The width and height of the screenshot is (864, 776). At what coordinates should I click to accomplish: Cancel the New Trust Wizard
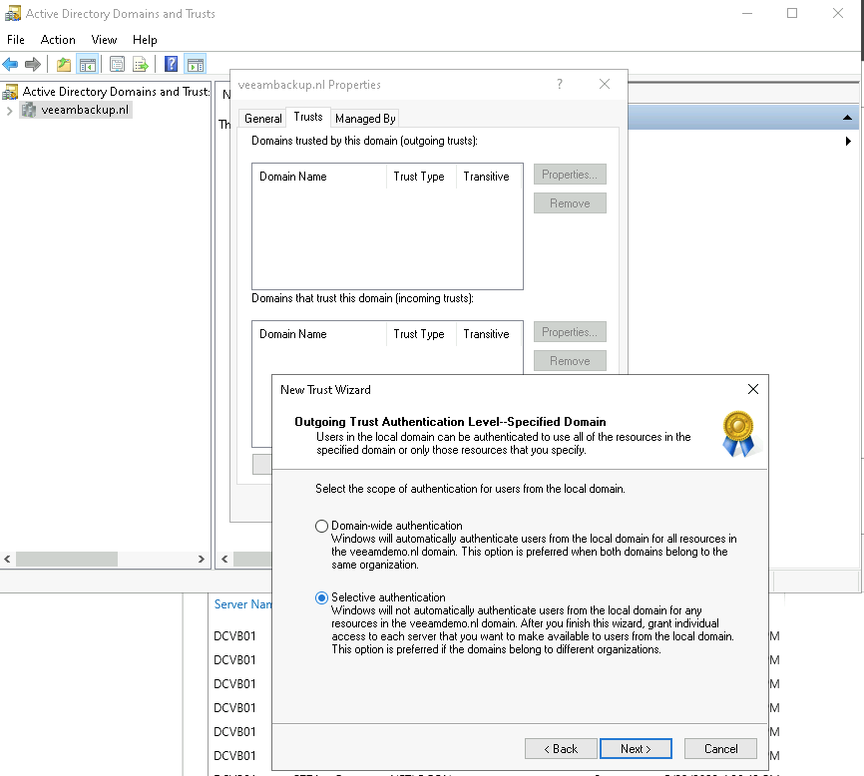[720, 748]
